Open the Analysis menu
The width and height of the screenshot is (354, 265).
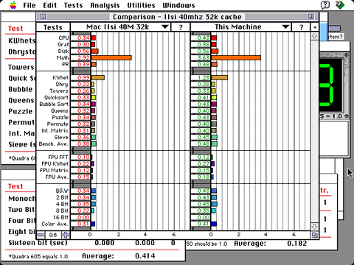pyautogui.click(x=105, y=5)
